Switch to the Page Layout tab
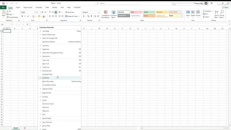The image size is (231, 130). click(28, 7)
